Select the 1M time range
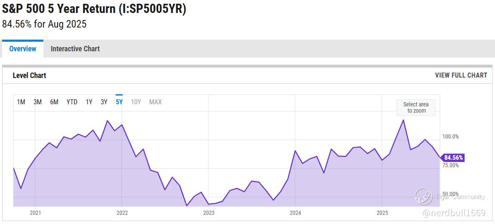The image size is (495, 224). 21,102
